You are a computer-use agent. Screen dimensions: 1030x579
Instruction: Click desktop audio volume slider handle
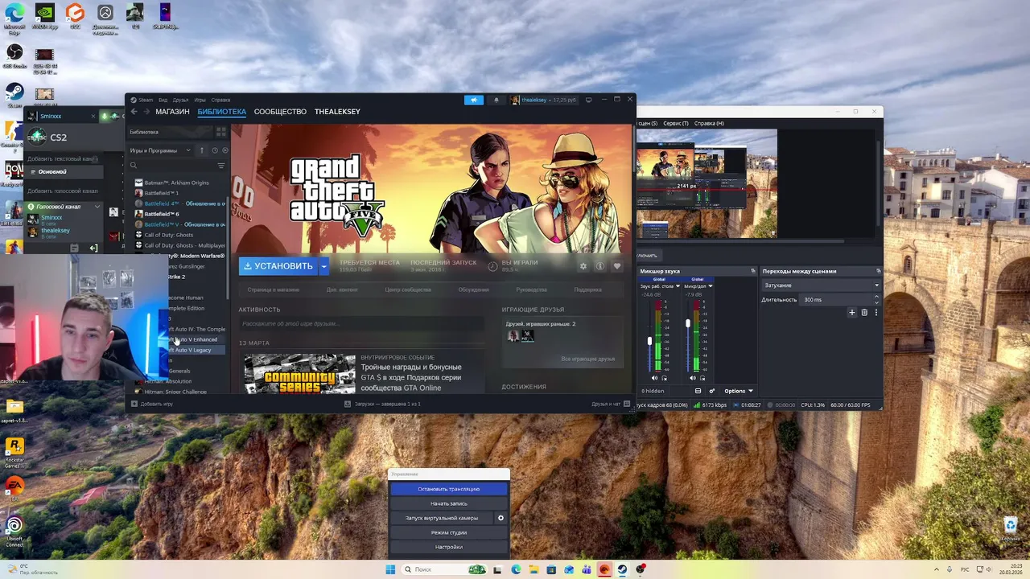click(x=649, y=341)
